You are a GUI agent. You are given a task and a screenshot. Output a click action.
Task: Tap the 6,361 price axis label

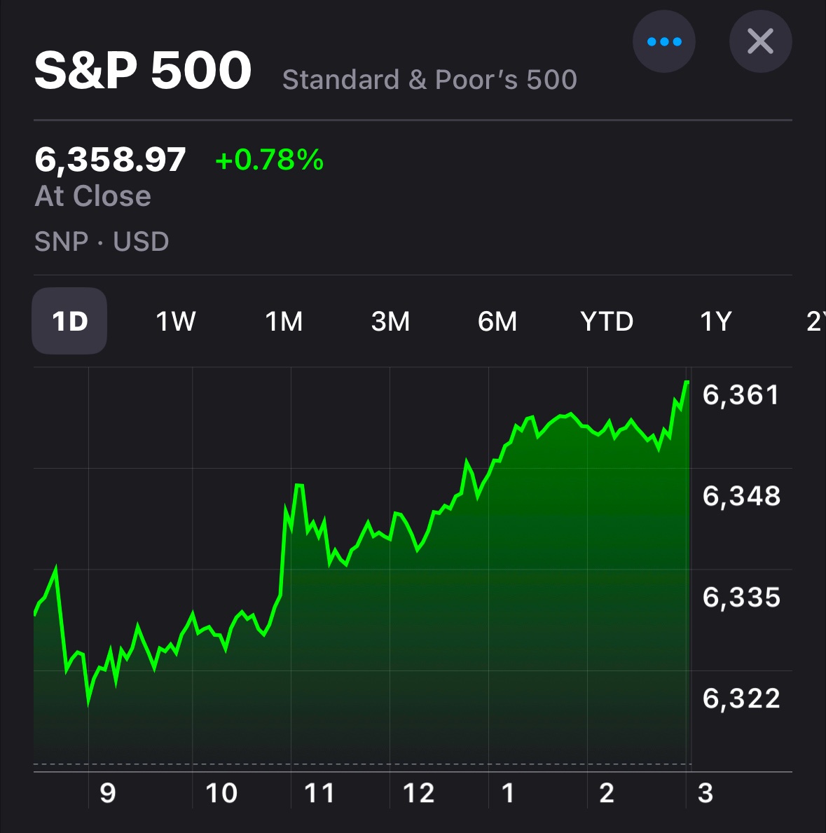(x=741, y=396)
